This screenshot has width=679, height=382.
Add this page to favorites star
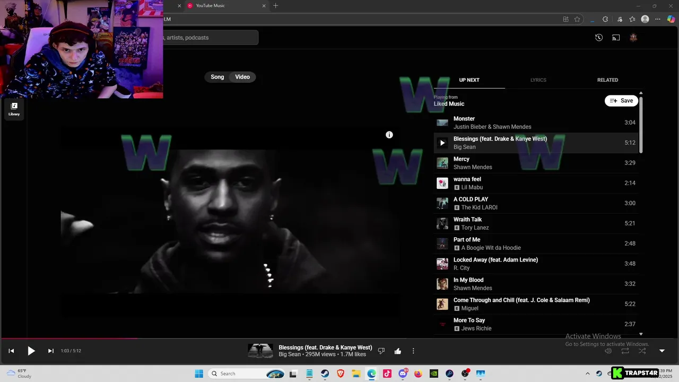[x=577, y=19]
